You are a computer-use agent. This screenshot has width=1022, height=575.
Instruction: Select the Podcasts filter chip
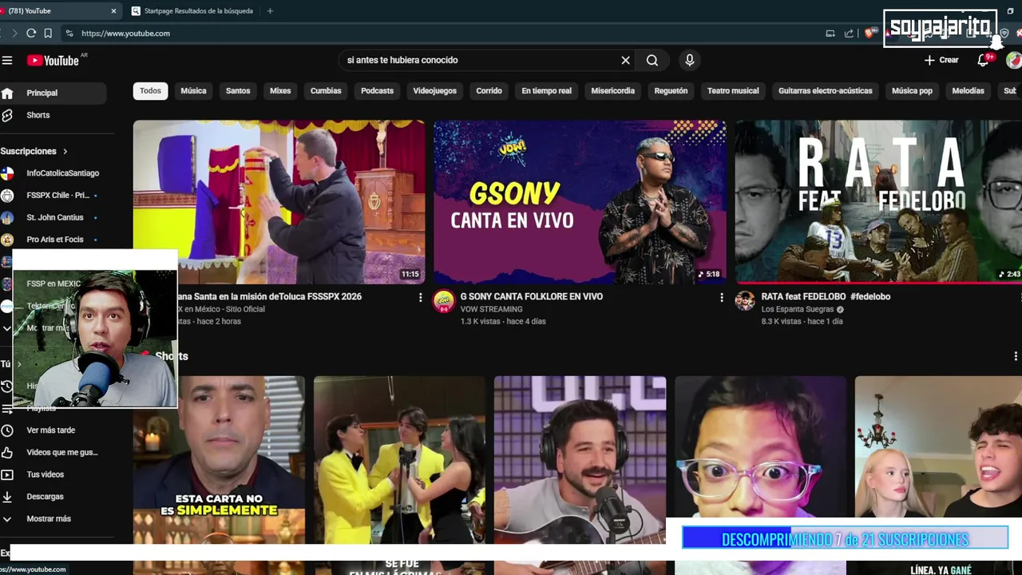pos(377,91)
